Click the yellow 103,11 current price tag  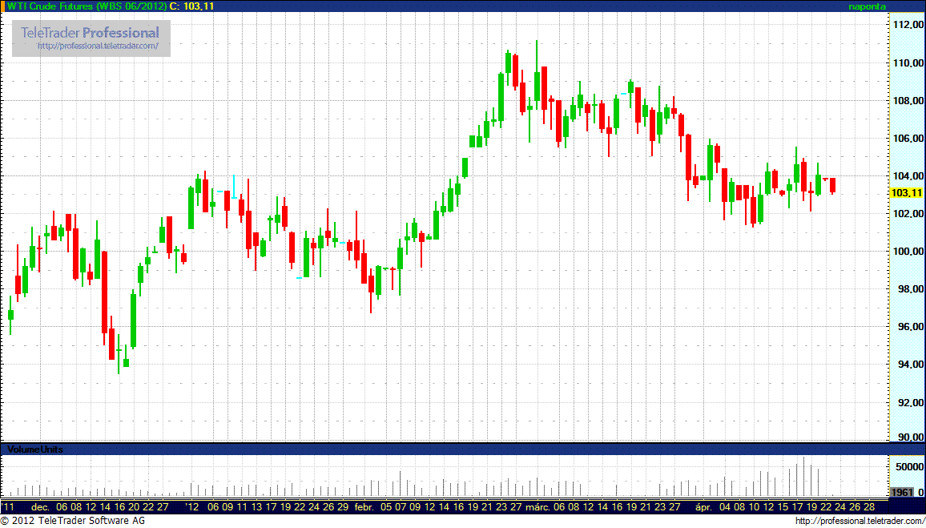tap(905, 193)
